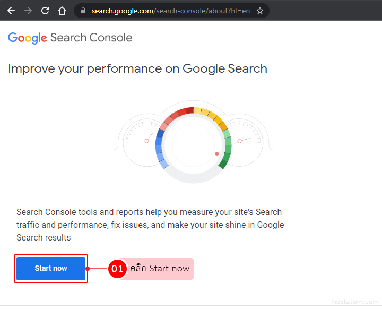The width and height of the screenshot is (382, 309).
Task: Reload the page with the refresh icon
Action: [45, 11]
